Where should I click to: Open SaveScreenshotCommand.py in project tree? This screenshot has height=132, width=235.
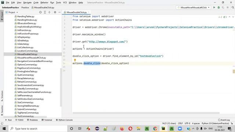coord(30,85)
